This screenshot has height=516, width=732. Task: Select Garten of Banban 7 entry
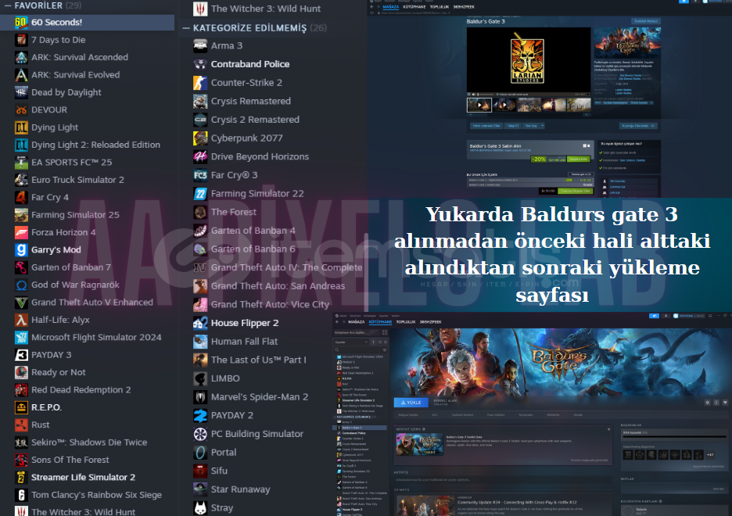(71, 267)
